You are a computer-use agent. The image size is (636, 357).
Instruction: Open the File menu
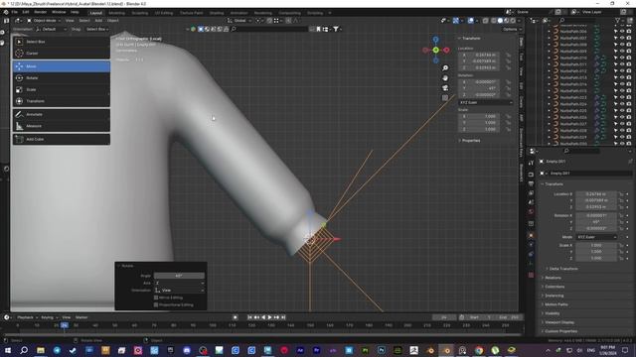(x=14, y=12)
